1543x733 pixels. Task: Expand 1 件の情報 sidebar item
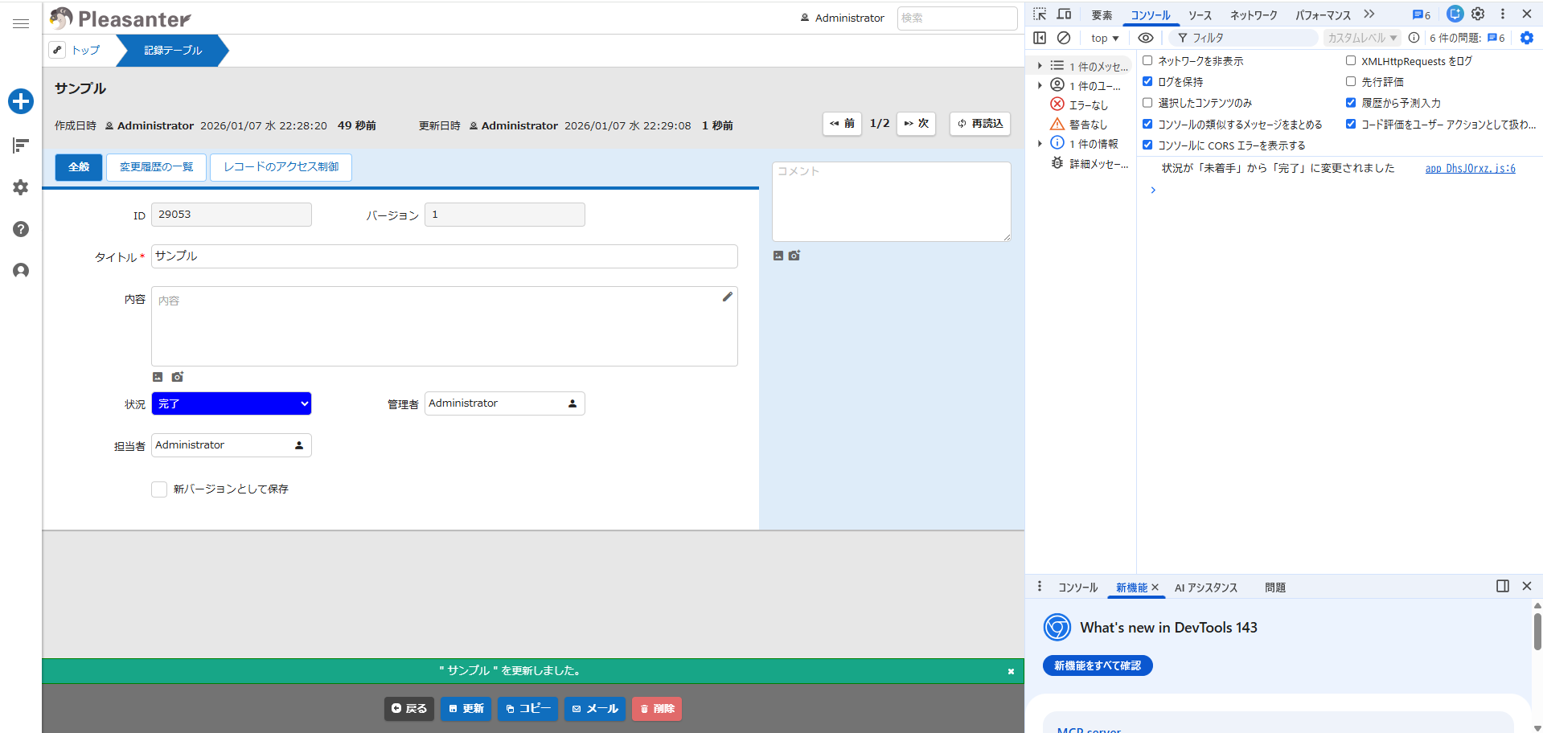[1040, 143]
